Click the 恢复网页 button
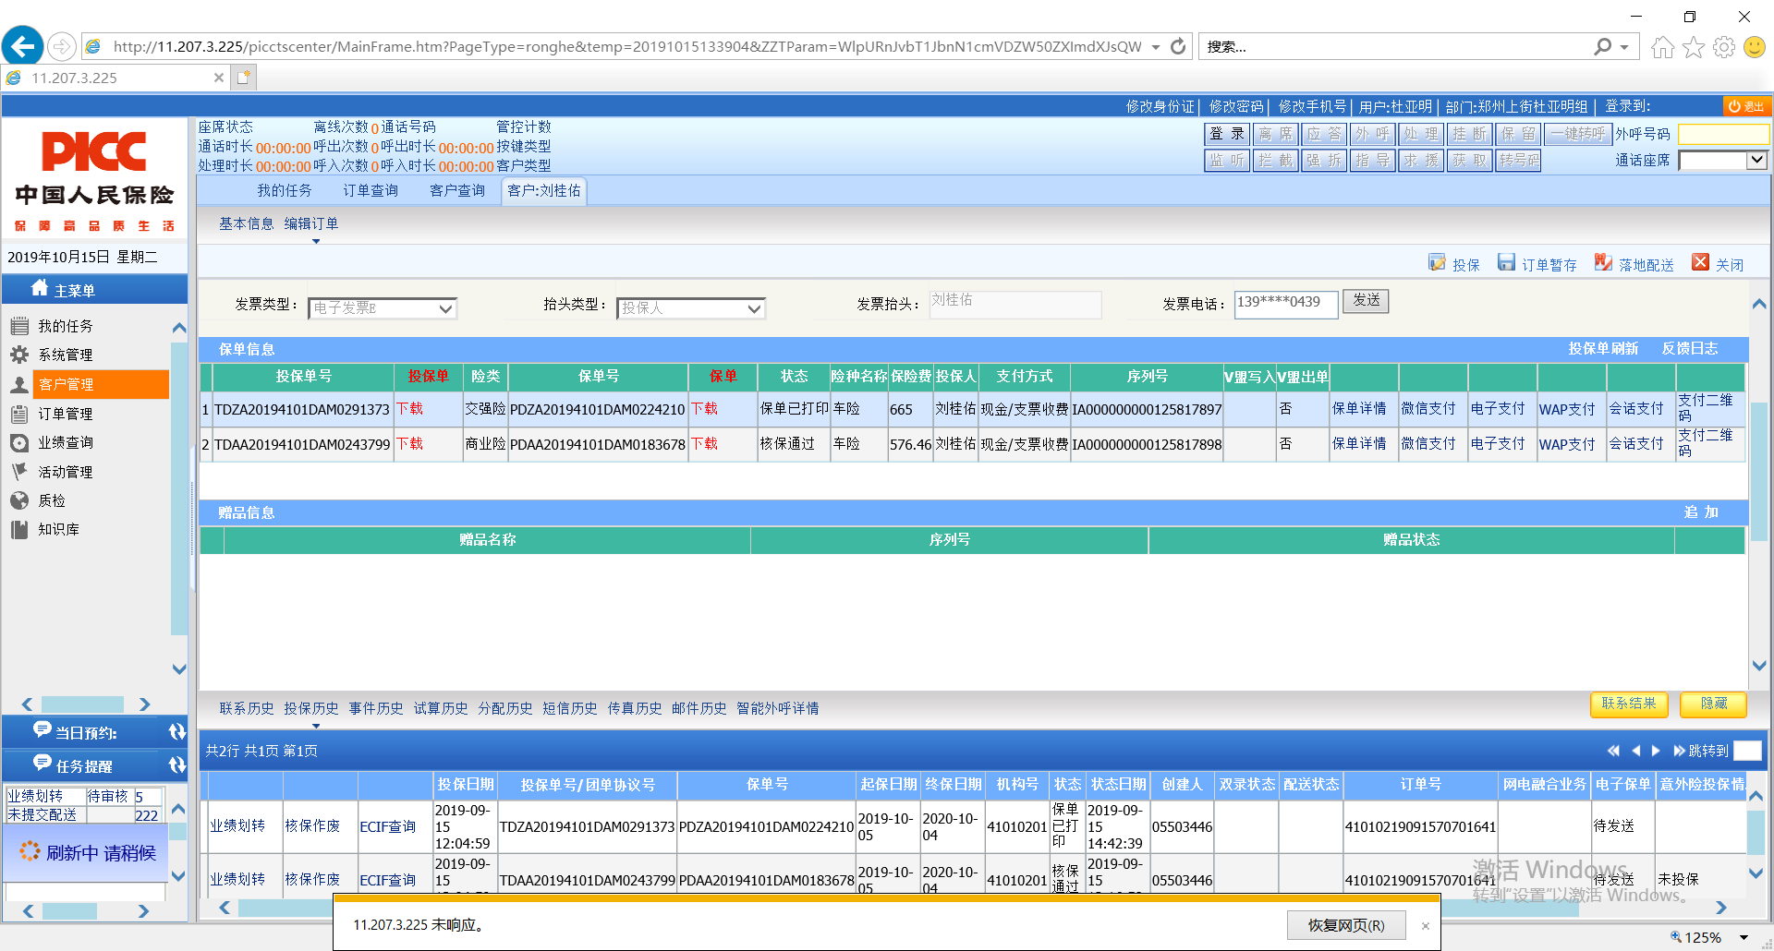1774x951 pixels. (1345, 925)
